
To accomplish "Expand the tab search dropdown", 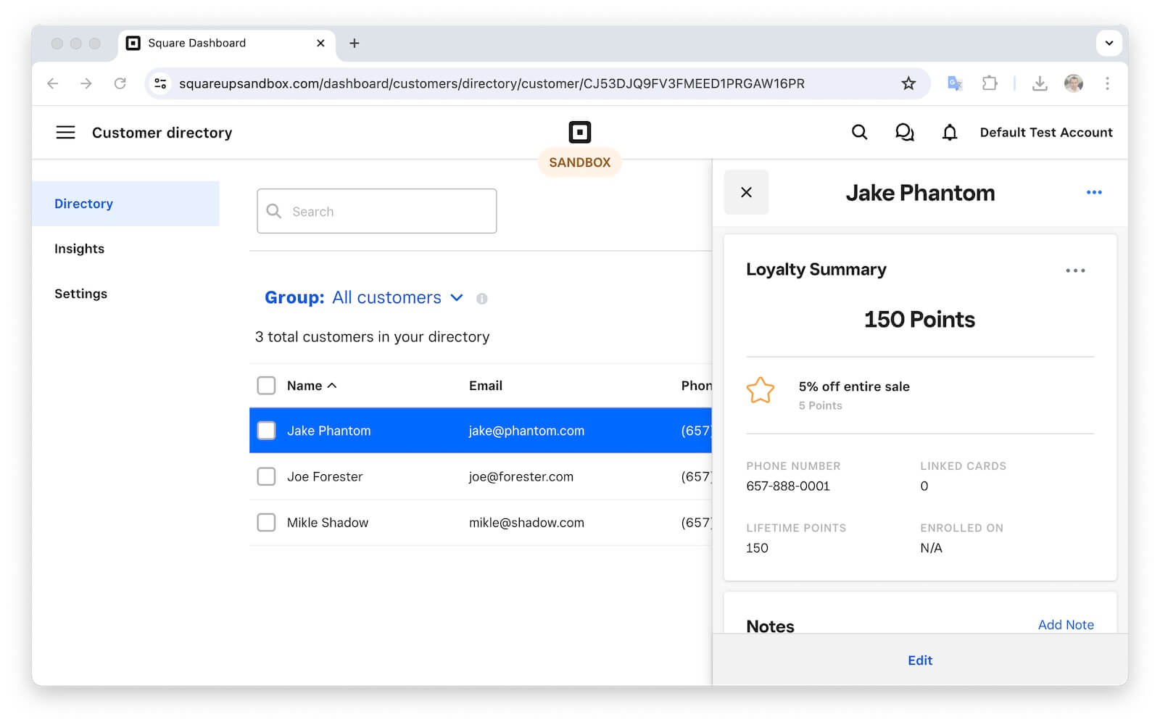I will 1109,43.
